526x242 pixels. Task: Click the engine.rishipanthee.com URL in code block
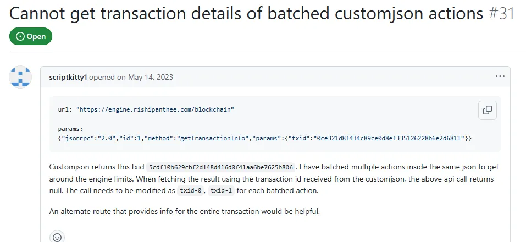(x=155, y=110)
